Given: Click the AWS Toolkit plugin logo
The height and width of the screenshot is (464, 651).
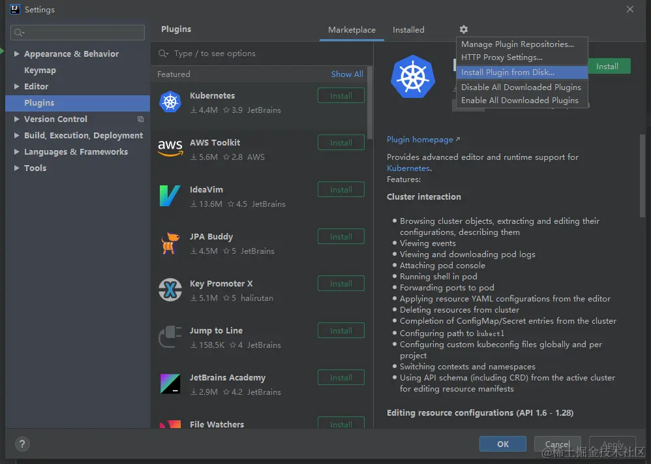Looking at the screenshot, I should click(170, 148).
